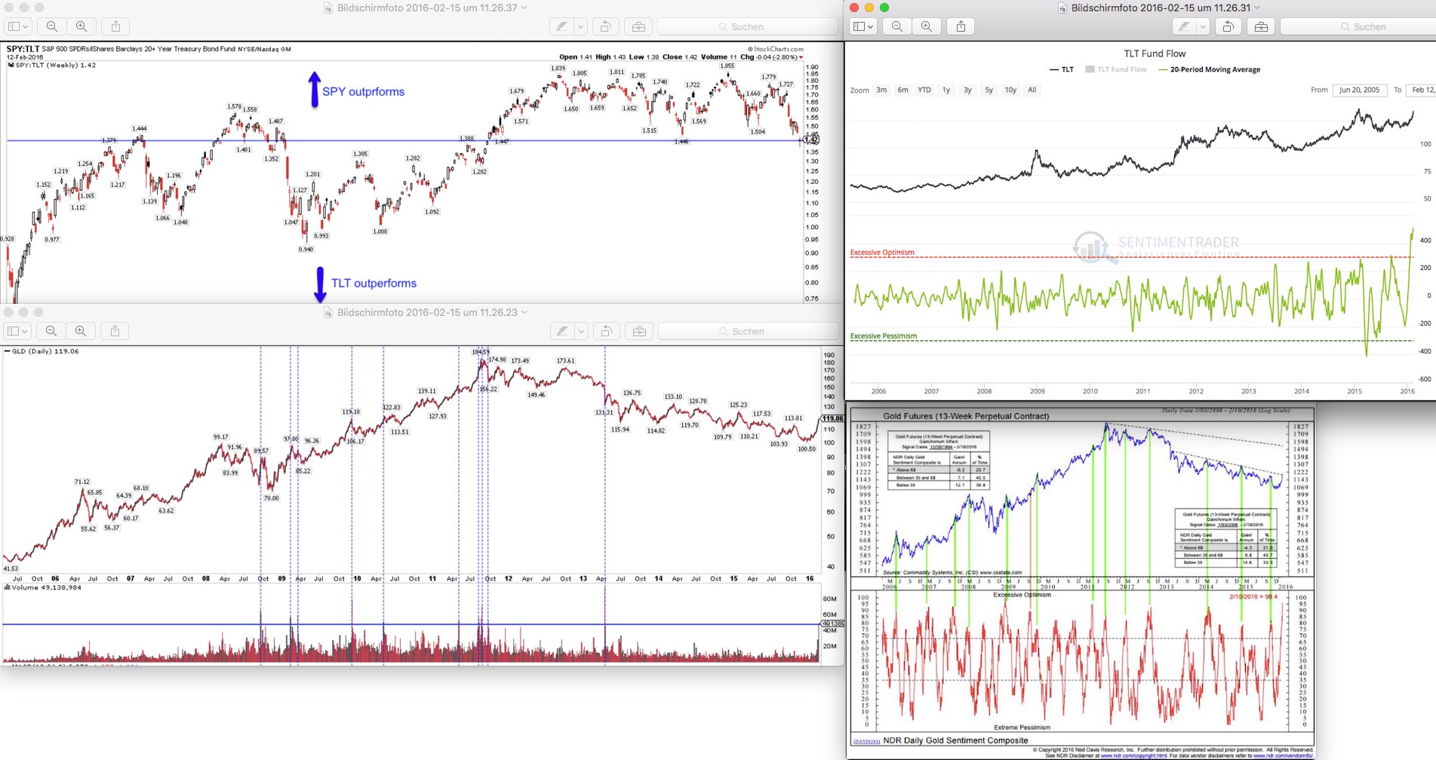This screenshot has width=1436, height=760.
Task: Select the All zoom range on TLT chart
Action: tap(1032, 90)
